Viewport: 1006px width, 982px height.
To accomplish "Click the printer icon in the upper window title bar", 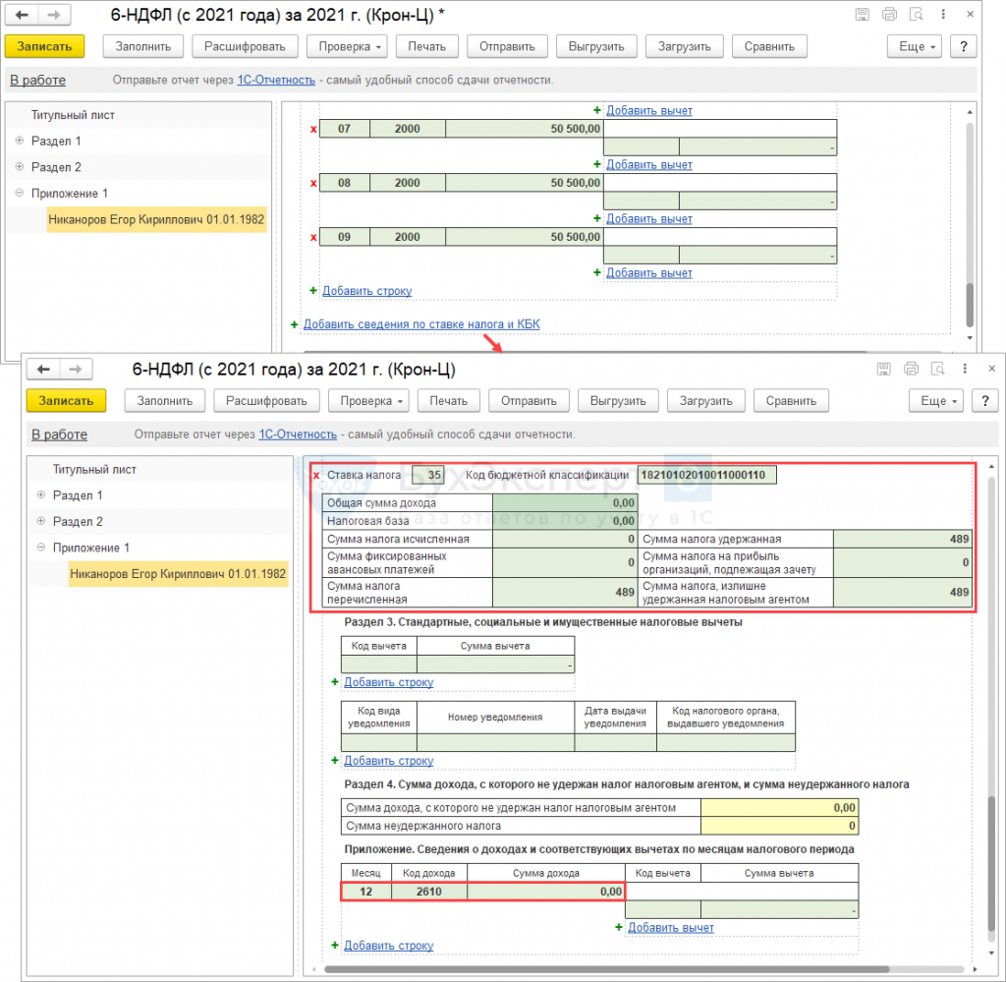I will pyautogui.click(x=890, y=15).
